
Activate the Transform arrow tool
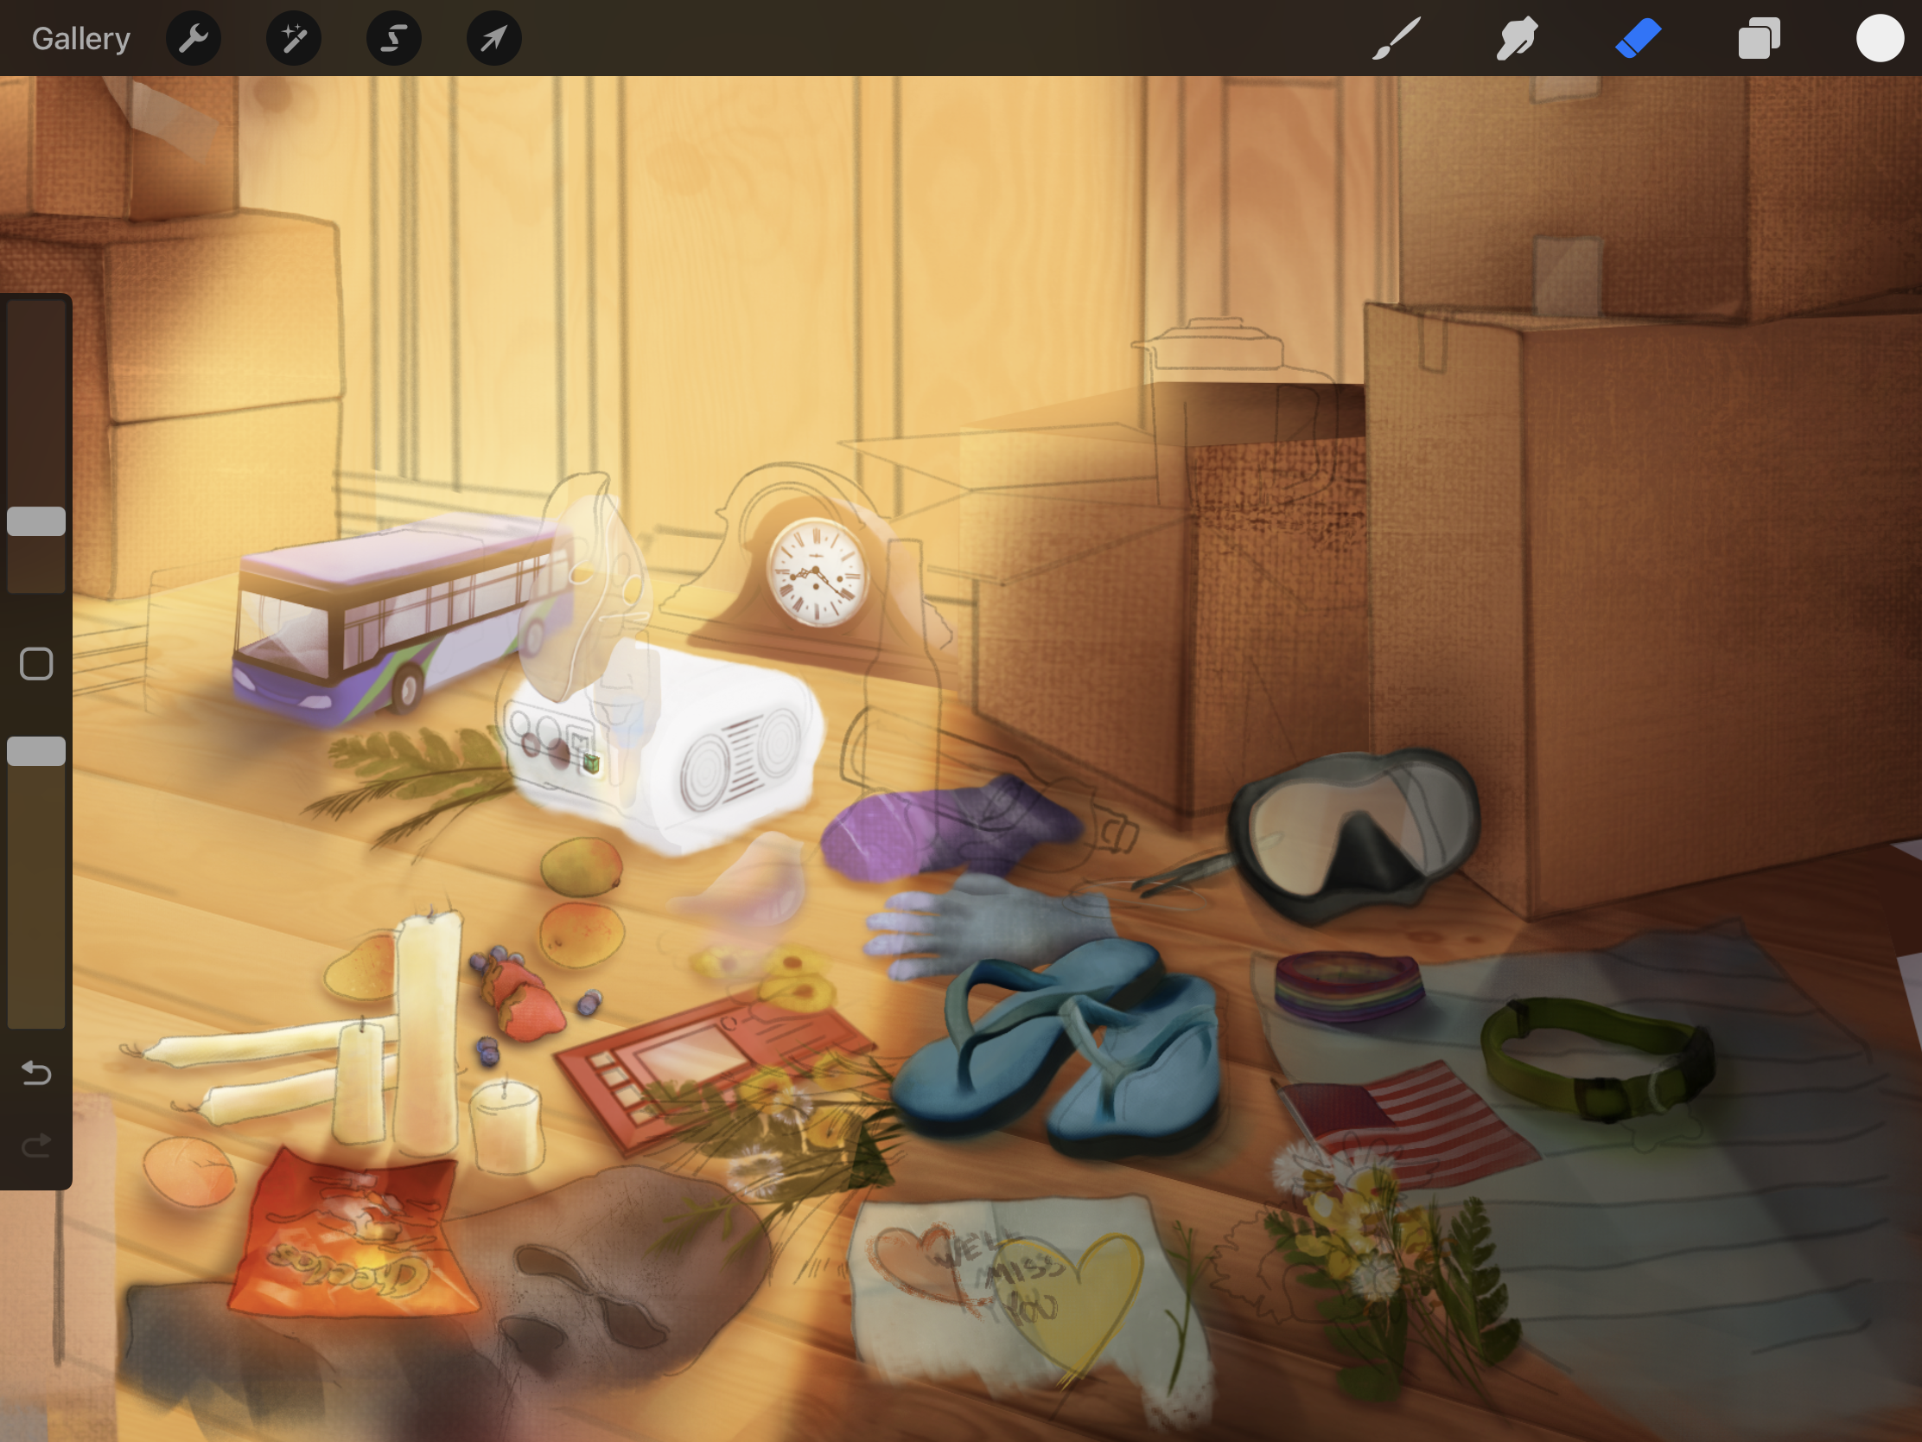(x=493, y=38)
